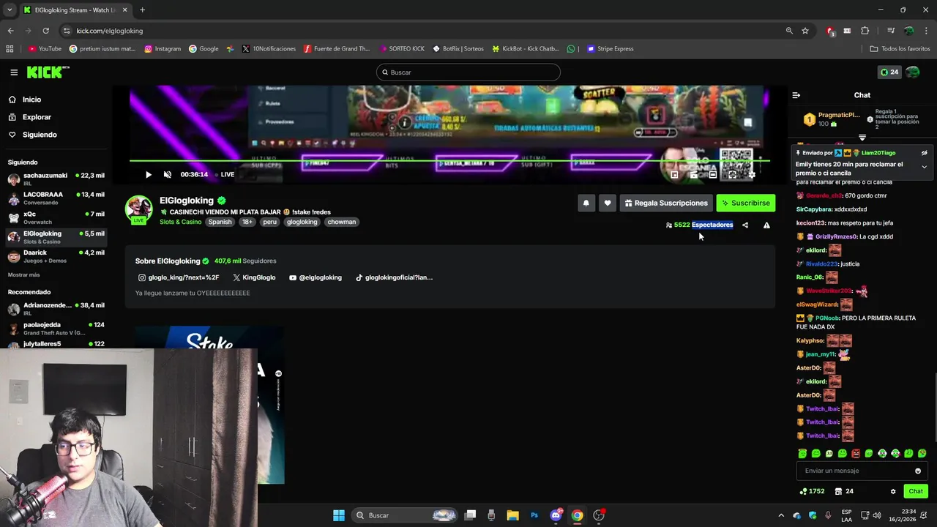The height and width of the screenshot is (527, 937).
Task: Select the angry red emote
Action: [x=856, y=454]
